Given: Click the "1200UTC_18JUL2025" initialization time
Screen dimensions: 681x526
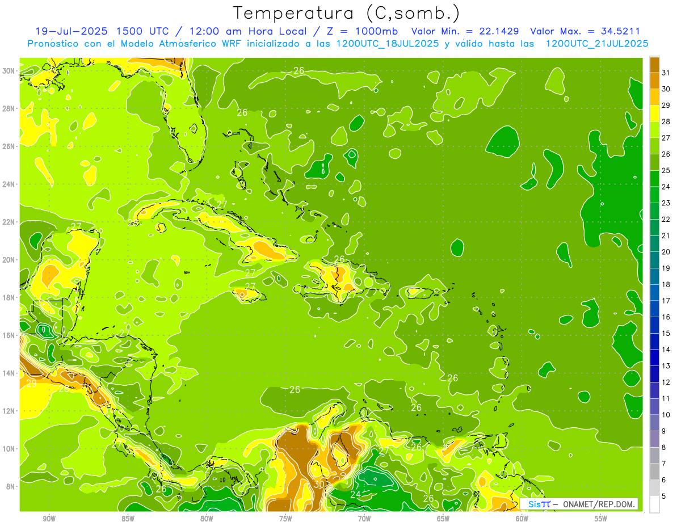Looking at the screenshot, I should [387, 43].
